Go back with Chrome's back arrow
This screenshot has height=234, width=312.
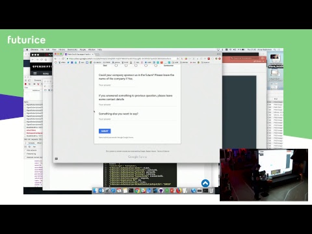[x=55, y=58]
